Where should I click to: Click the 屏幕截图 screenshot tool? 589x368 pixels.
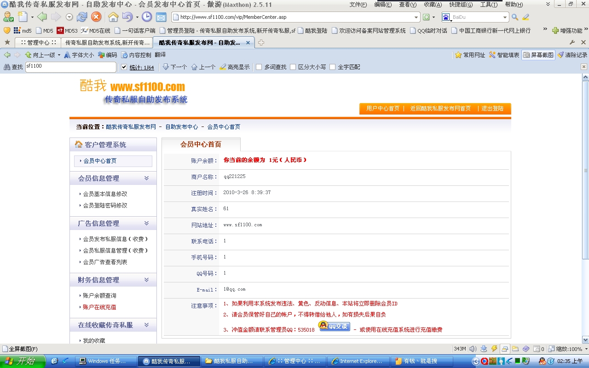(x=538, y=55)
